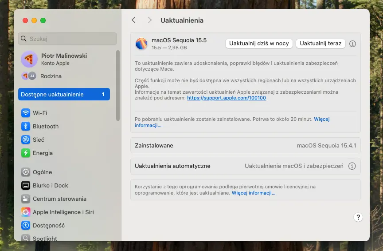383x251 pixels.
Task: Open Bluetooth settings label
Action: point(46,126)
